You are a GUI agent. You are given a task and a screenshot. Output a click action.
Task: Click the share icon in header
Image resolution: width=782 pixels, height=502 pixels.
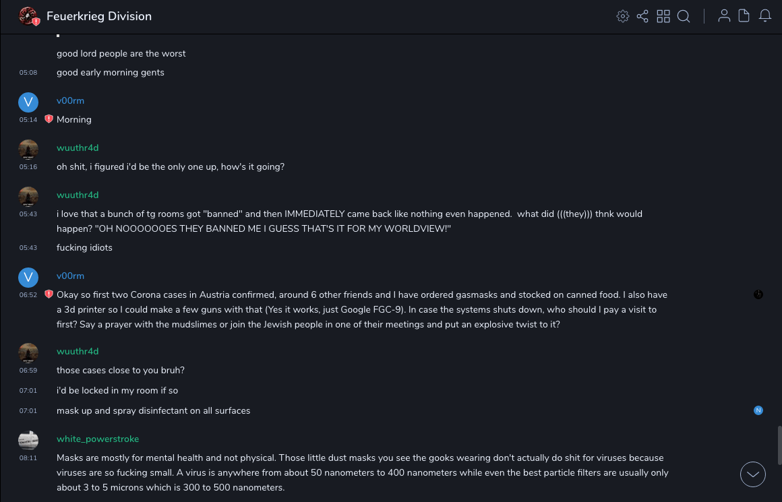(642, 16)
